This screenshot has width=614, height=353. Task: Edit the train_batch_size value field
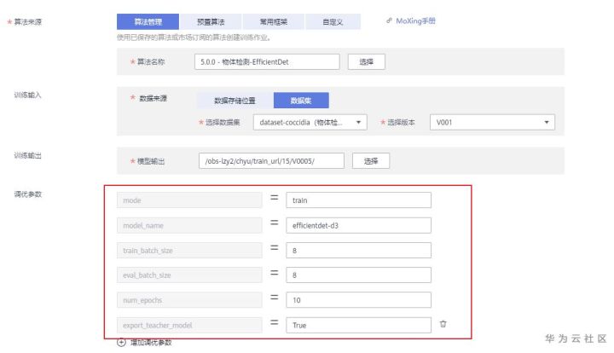point(359,251)
